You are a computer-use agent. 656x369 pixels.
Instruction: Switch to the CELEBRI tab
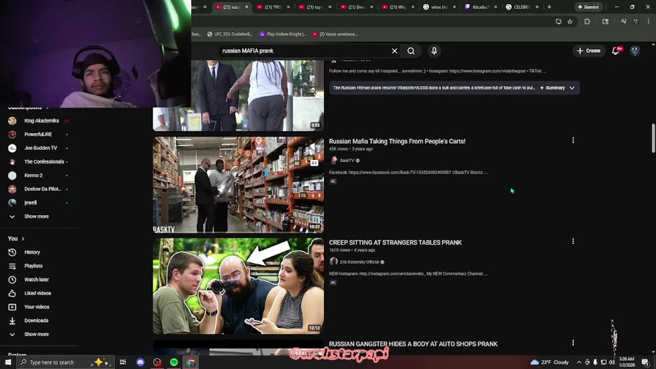(x=522, y=7)
